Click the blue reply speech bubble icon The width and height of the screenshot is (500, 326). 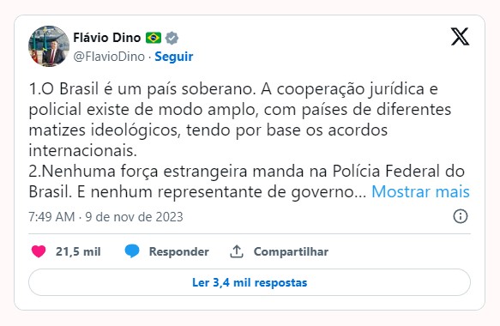tap(132, 251)
